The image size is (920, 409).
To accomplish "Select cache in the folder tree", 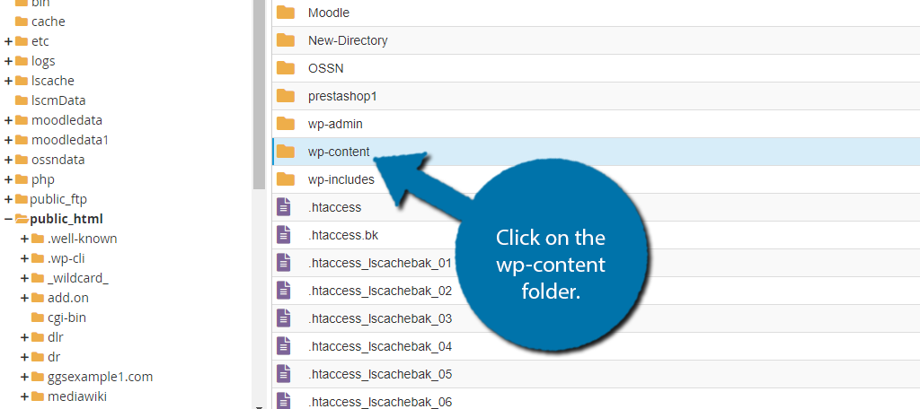I will (x=49, y=22).
